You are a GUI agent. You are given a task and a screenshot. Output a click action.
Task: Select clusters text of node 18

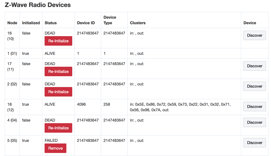[x=180, y=107]
